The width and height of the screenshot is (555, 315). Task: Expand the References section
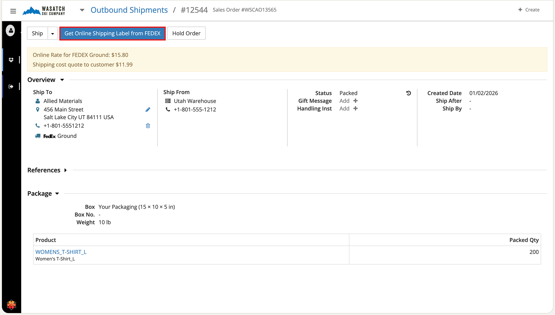[66, 170]
